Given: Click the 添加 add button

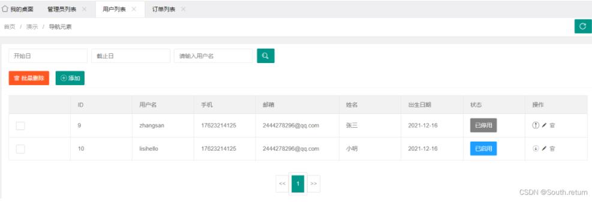Looking at the screenshot, I should 70,78.
